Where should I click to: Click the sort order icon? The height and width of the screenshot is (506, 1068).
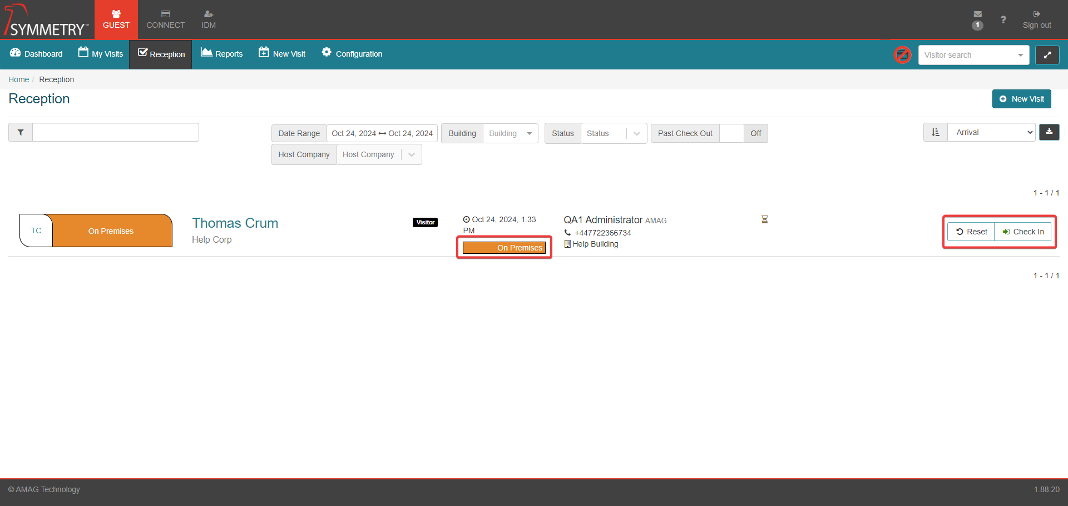point(936,132)
